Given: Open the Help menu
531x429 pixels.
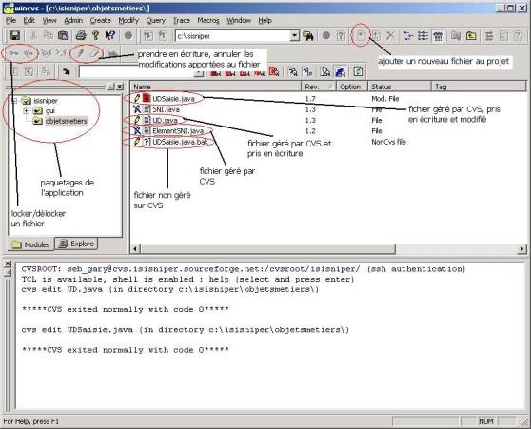Looking at the screenshot, I should click(x=265, y=21).
